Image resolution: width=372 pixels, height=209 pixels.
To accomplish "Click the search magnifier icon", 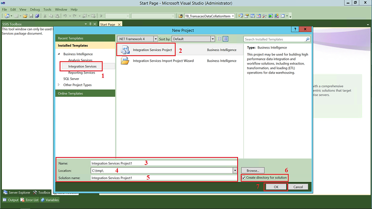I will point(307,39).
